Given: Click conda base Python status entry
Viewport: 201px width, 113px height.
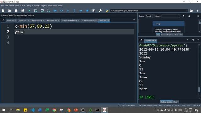Looking at the screenshot, I should 150,105.
